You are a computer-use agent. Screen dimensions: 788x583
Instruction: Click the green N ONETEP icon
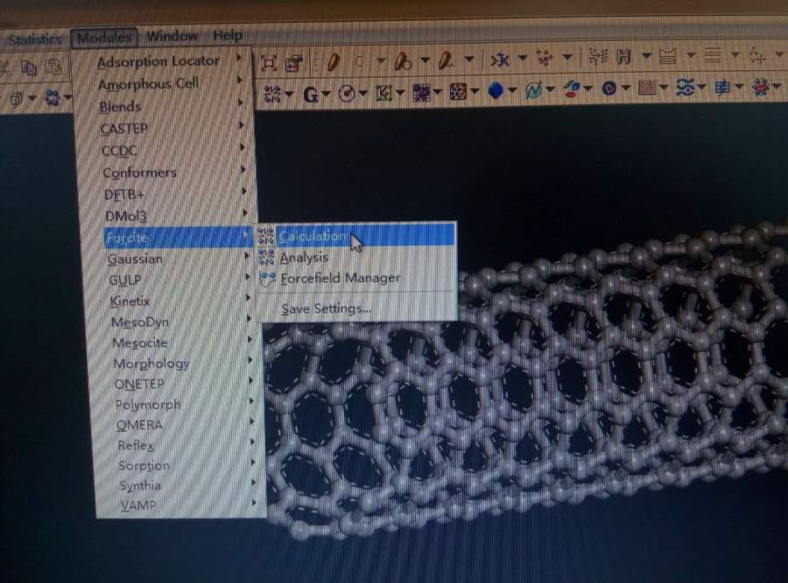pos(532,90)
